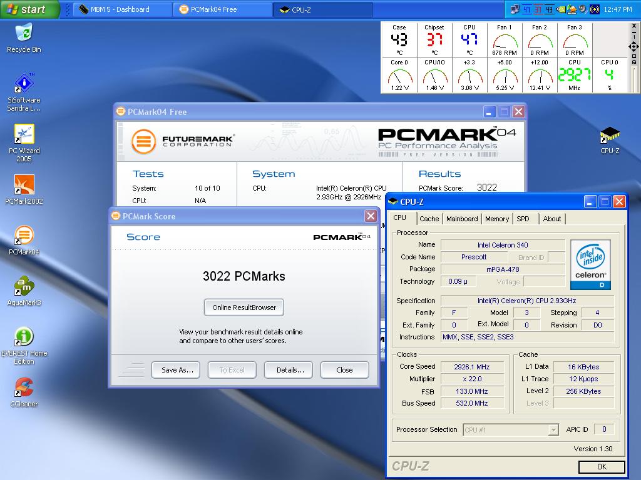Click the Bus Speed value 532.0 MHz
The image size is (641, 480).
(472, 403)
